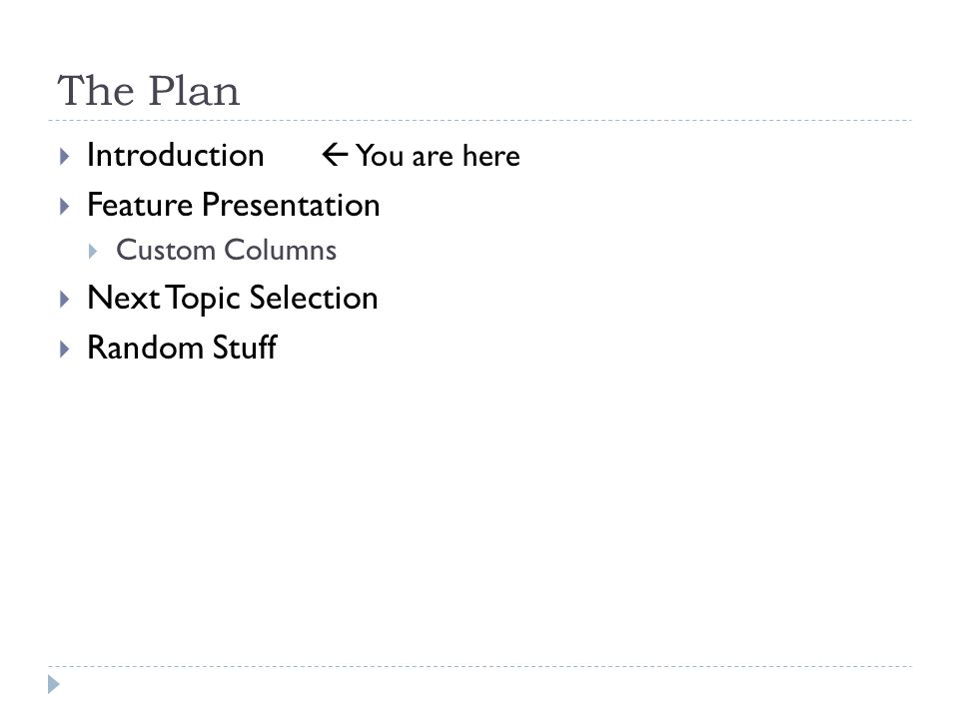The width and height of the screenshot is (959, 719).
Task: Click the Introduction bullet text
Action: [176, 156]
